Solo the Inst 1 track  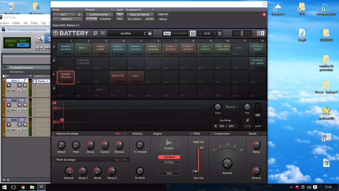pos(20,85)
